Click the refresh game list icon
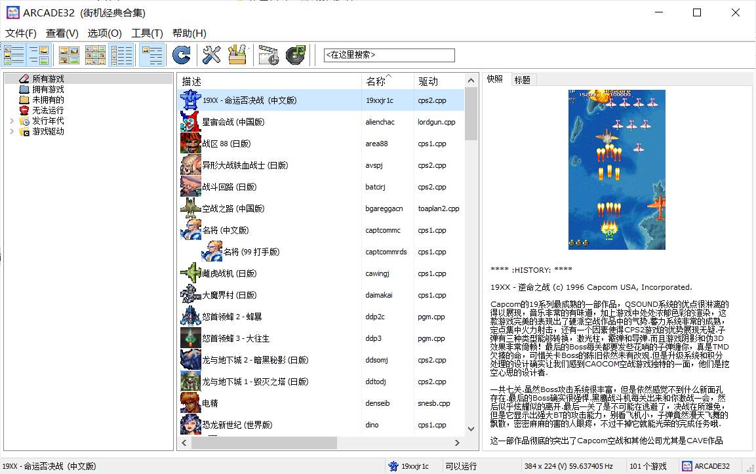 [181, 55]
